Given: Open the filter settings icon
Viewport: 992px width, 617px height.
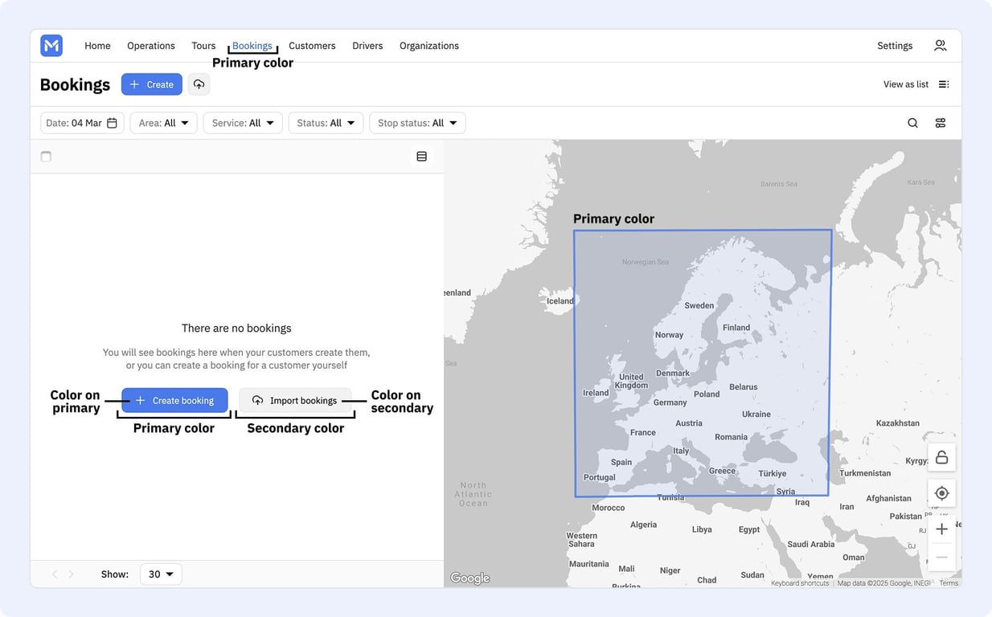Looking at the screenshot, I should pyautogui.click(x=940, y=123).
